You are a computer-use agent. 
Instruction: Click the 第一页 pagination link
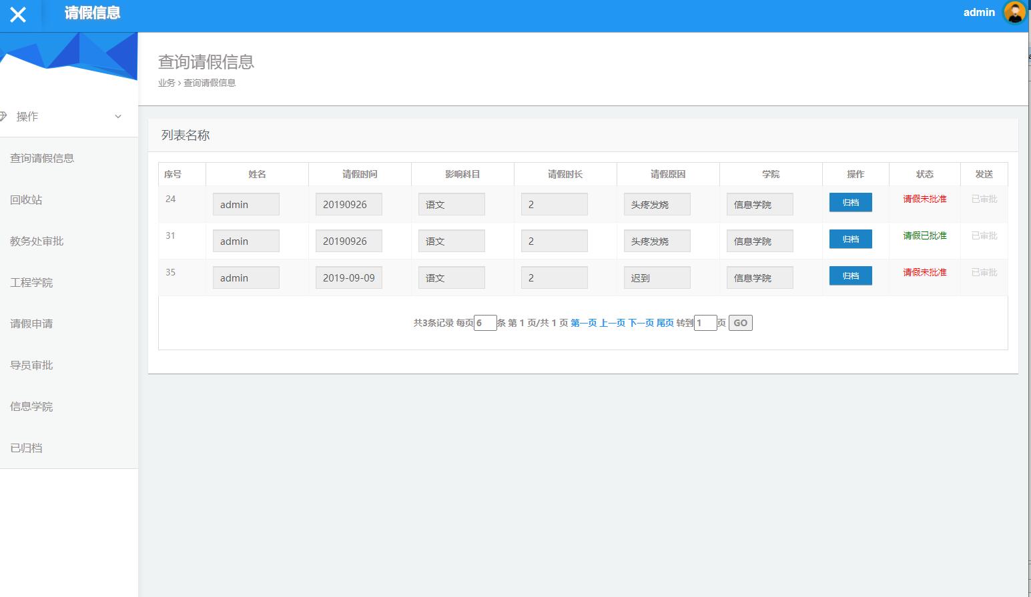[x=583, y=323]
